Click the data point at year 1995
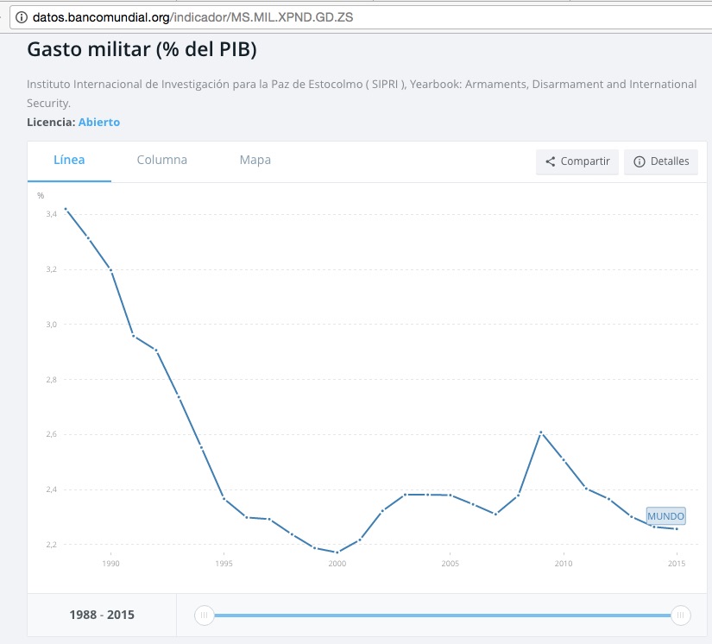Viewport: 712px width, 644px height. click(224, 498)
